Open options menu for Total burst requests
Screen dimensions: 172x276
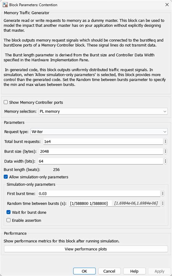coord(165,142)
